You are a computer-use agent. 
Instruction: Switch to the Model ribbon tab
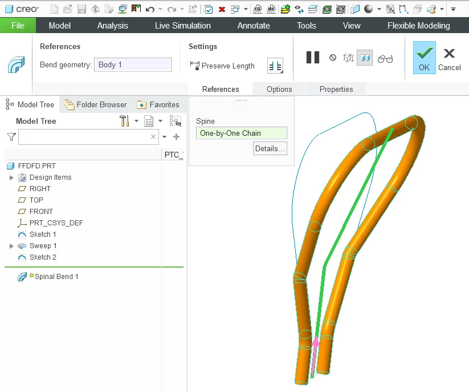pyautogui.click(x=60, y=26)
